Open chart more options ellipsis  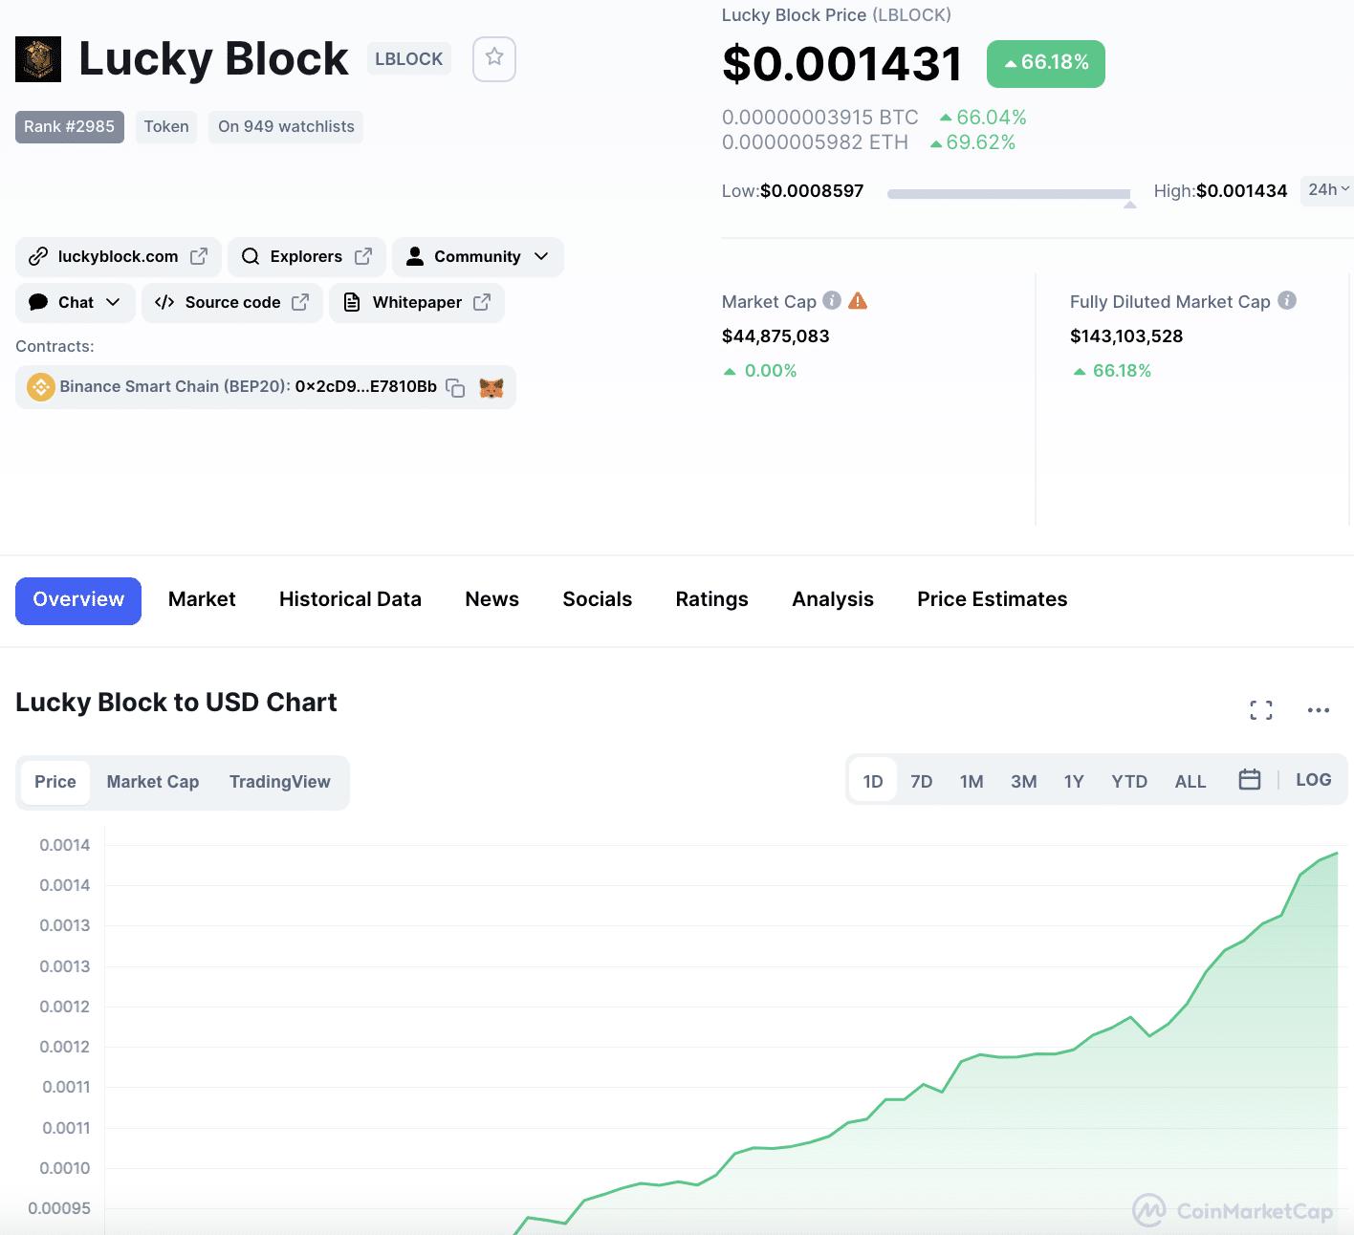pos(1319,710)
